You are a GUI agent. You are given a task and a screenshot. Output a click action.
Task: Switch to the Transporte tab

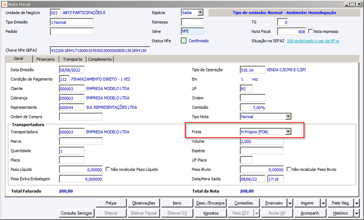[72, 60]
